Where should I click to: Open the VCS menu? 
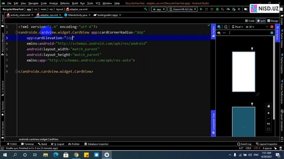[98, 3]
